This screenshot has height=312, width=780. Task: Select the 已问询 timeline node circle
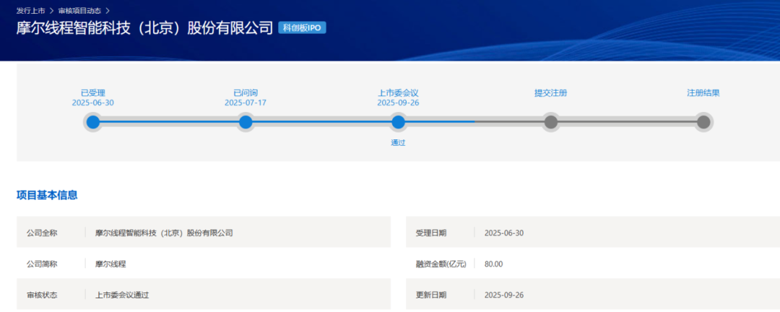click(x=246, y=122)
